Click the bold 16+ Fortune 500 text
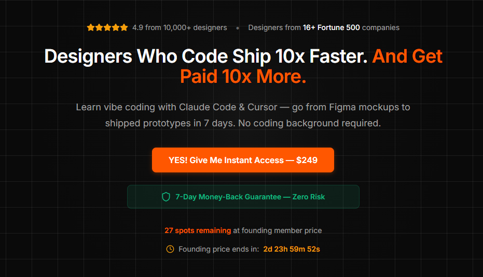The height and width of the screenshot is (277, 483). (x=331, y=27)
